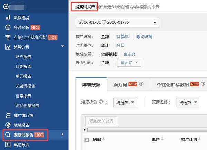Open 地域报告 in sidebar
Image resolution: width=207 pixels, height=150 pixels.
[21, 125]
